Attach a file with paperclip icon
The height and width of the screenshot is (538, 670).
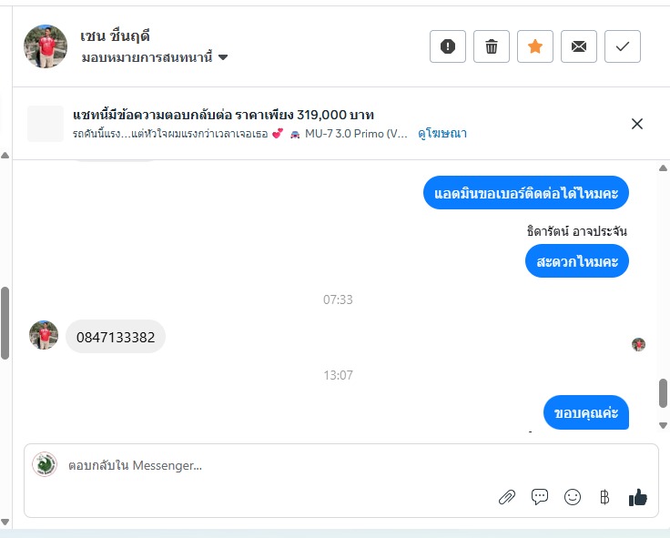(x=507, y=497)
